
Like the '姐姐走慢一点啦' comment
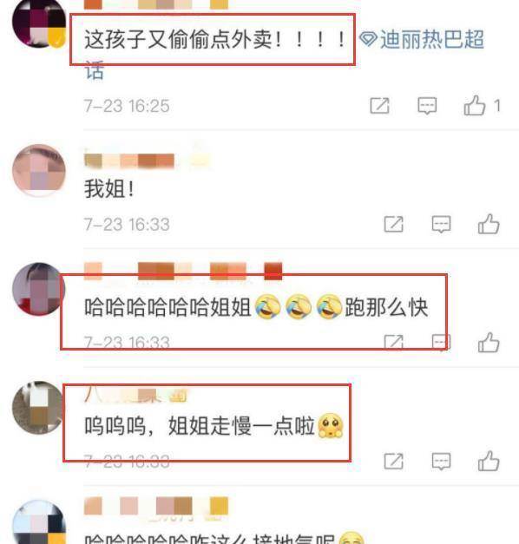click(489, 461)
